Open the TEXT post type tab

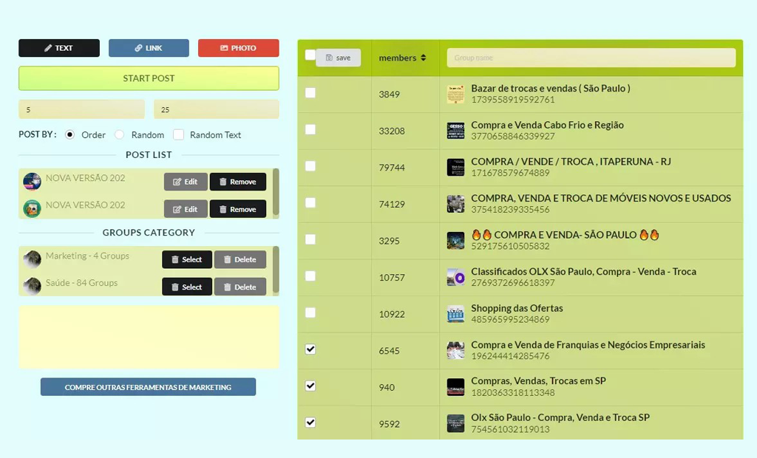pyautogui.click(x=59, y=48)
